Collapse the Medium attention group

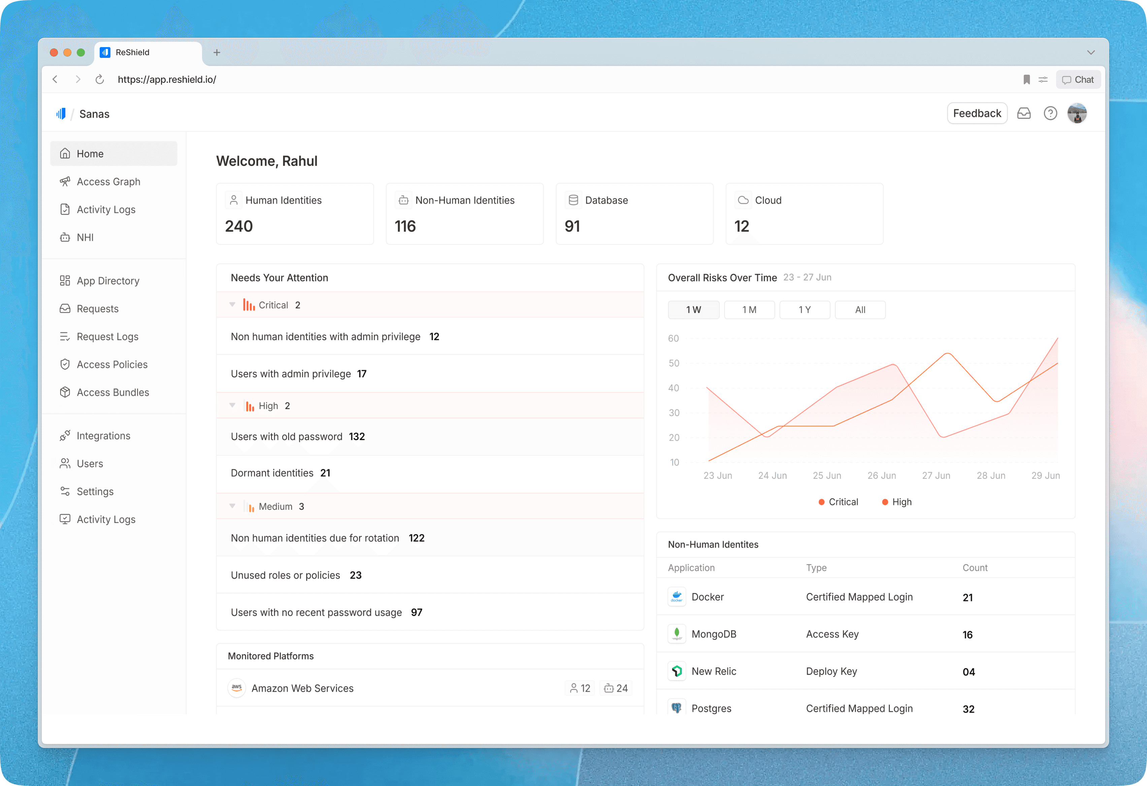[232, 506]
